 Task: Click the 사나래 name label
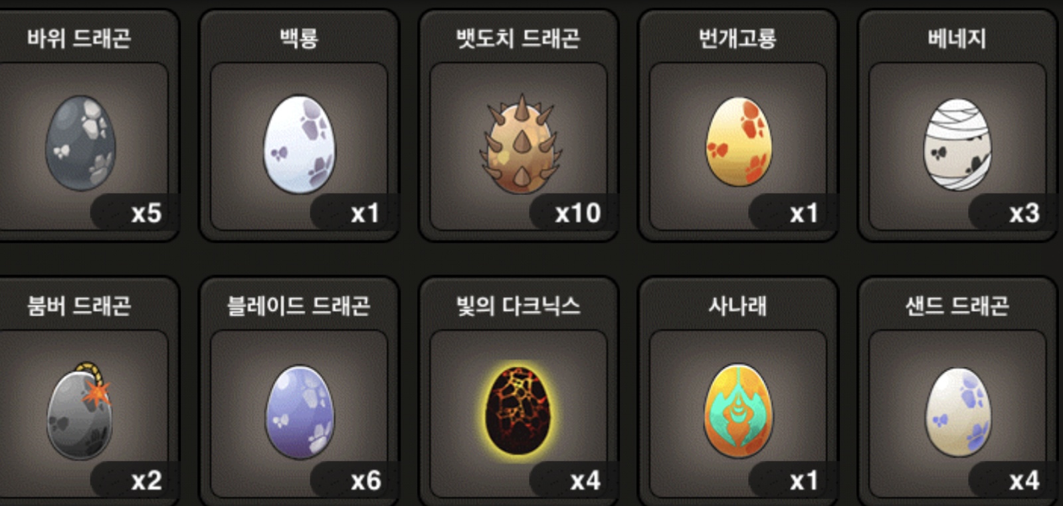pos(737,306)
